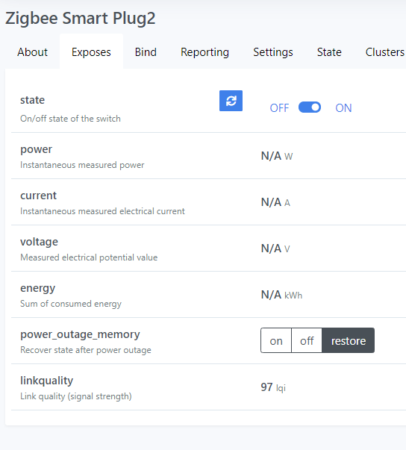
Task: Click the 'voltage' property name
Action: 39,242
